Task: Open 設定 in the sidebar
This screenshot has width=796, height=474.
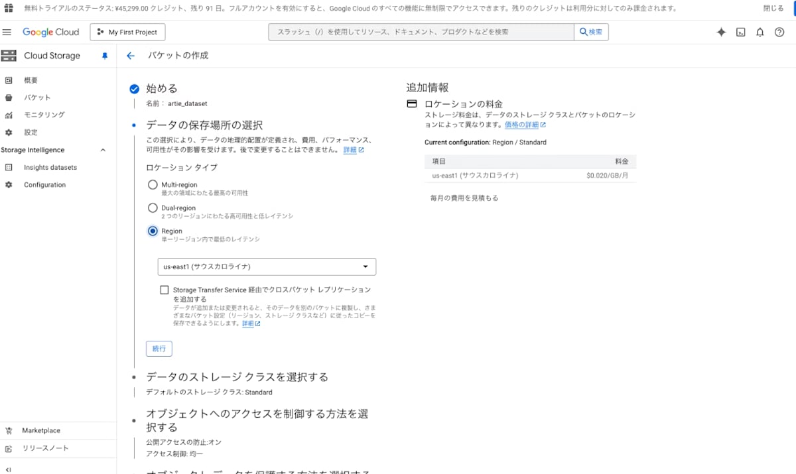Action: (31, 133)
